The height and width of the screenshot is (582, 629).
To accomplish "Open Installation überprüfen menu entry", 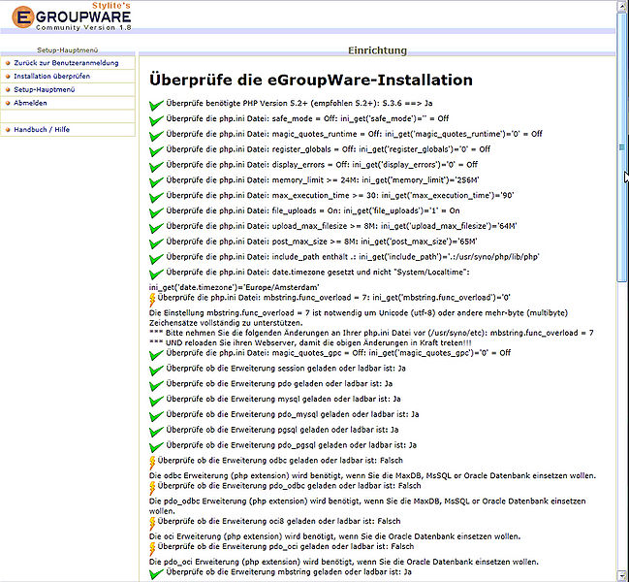I will click(52, 76).
